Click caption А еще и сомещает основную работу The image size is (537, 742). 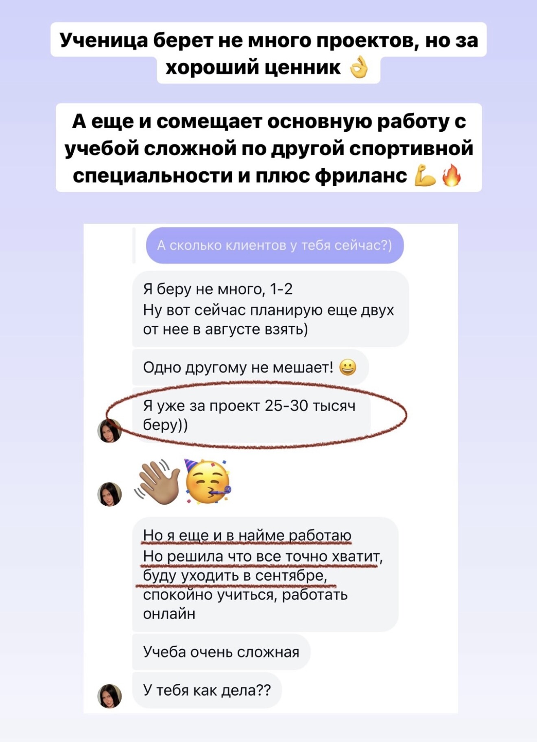(x=268, y=148)
